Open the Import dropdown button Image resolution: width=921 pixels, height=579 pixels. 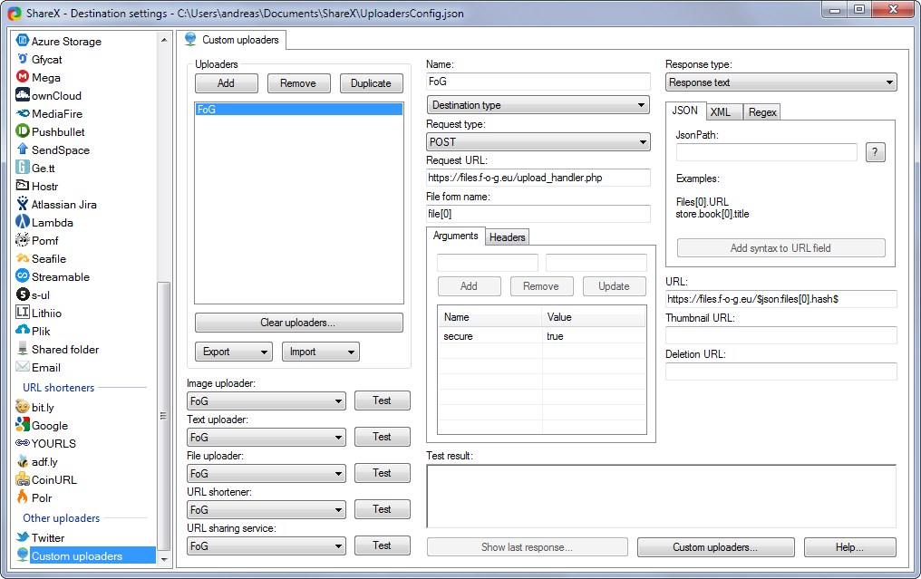[321, 352]
